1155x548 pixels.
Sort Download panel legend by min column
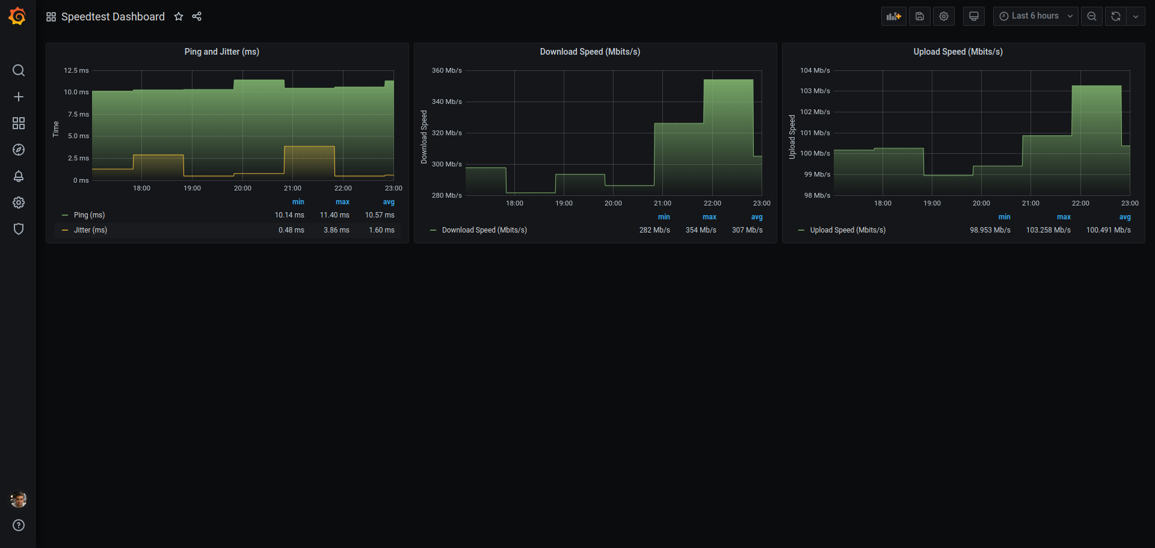click(664, 217)
